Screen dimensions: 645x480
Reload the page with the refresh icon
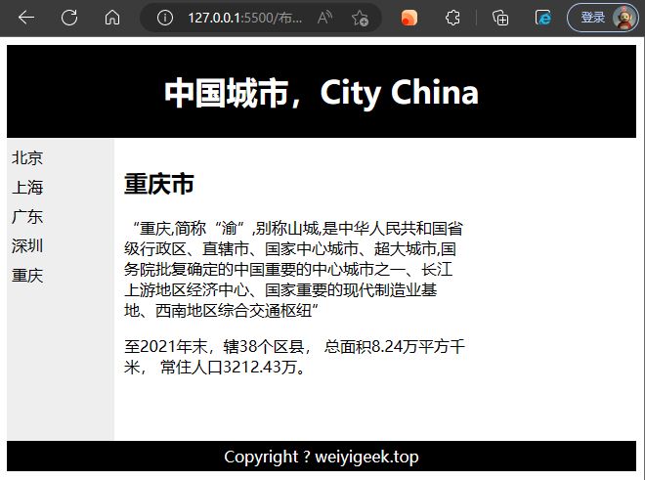tap(69, 18)
